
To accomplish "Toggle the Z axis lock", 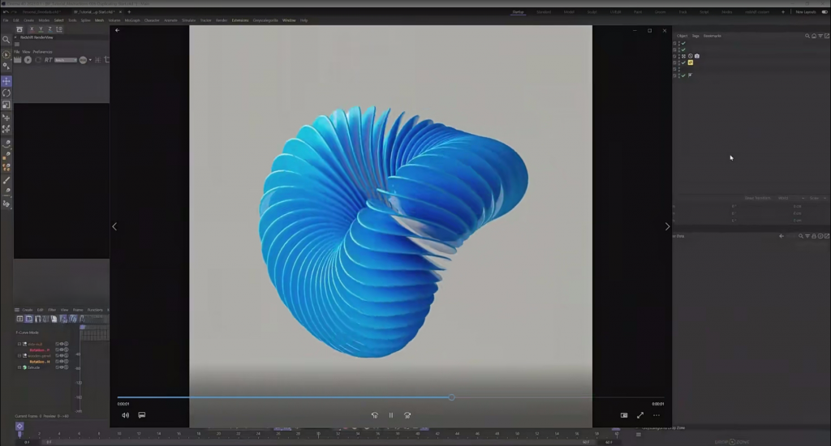I will pyautogui.click(x=50, y=29).
